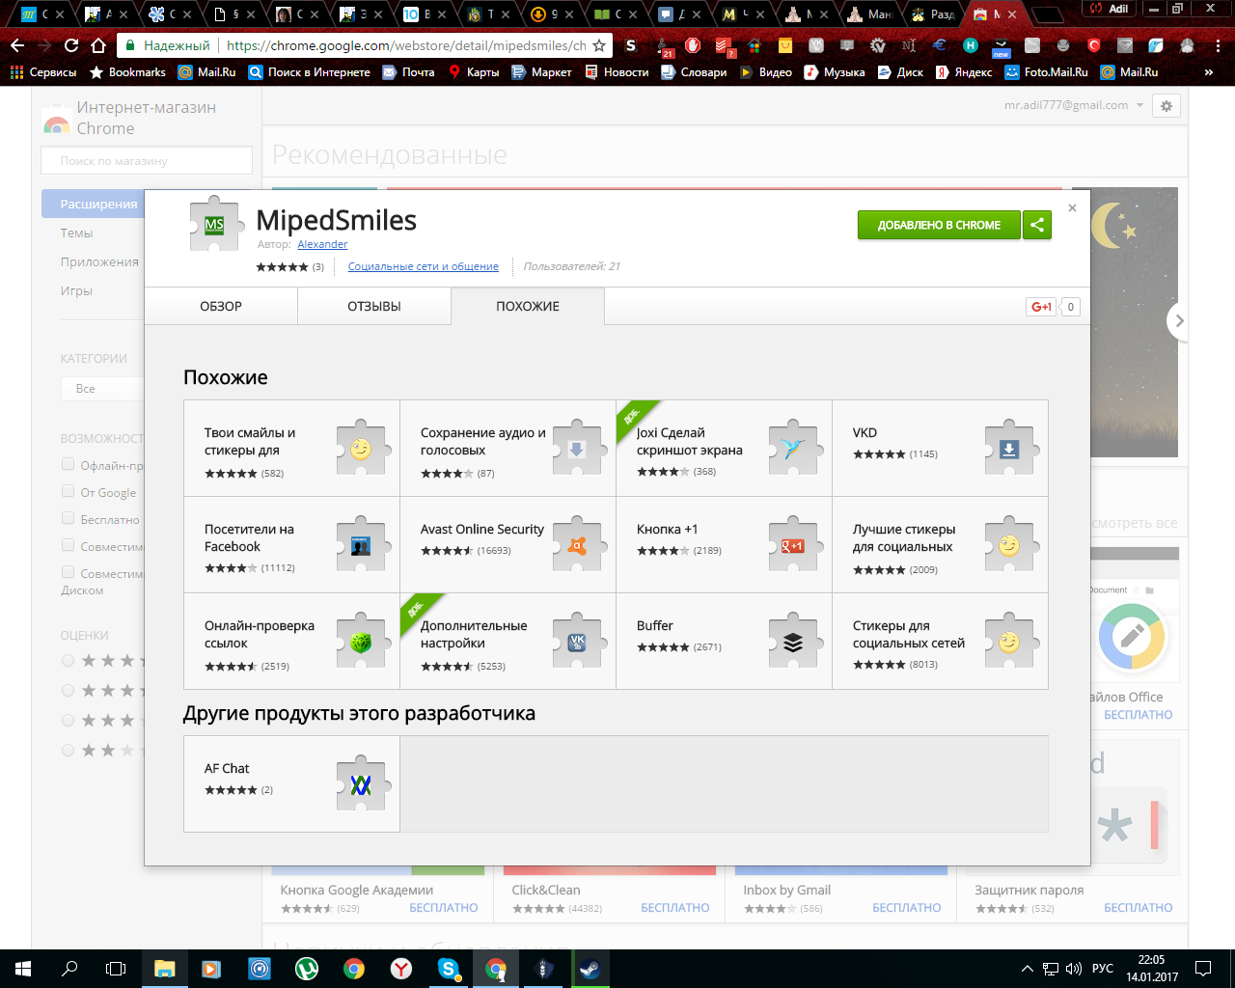Open the Поиск в Интернете bookmark
The image size is (1235, 988).
pyautogui.click(x=309, y=72)
